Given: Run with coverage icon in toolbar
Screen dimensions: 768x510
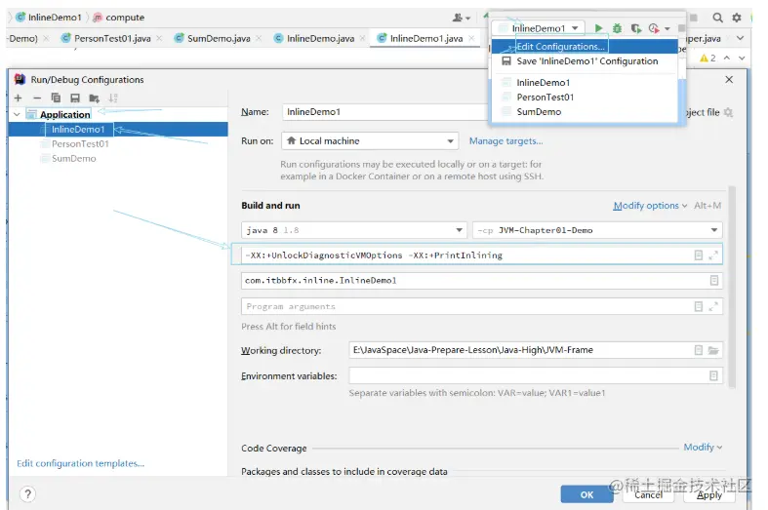Looking at the screenshot, I should point(635,28).
